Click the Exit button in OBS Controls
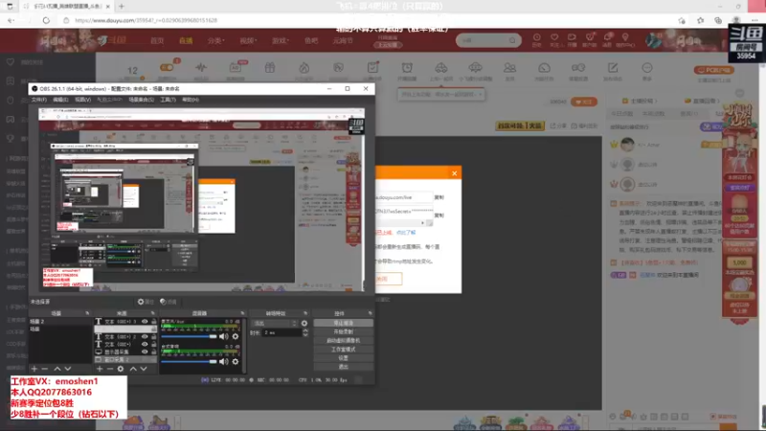 pyautogui.click(x=344, y=367)
